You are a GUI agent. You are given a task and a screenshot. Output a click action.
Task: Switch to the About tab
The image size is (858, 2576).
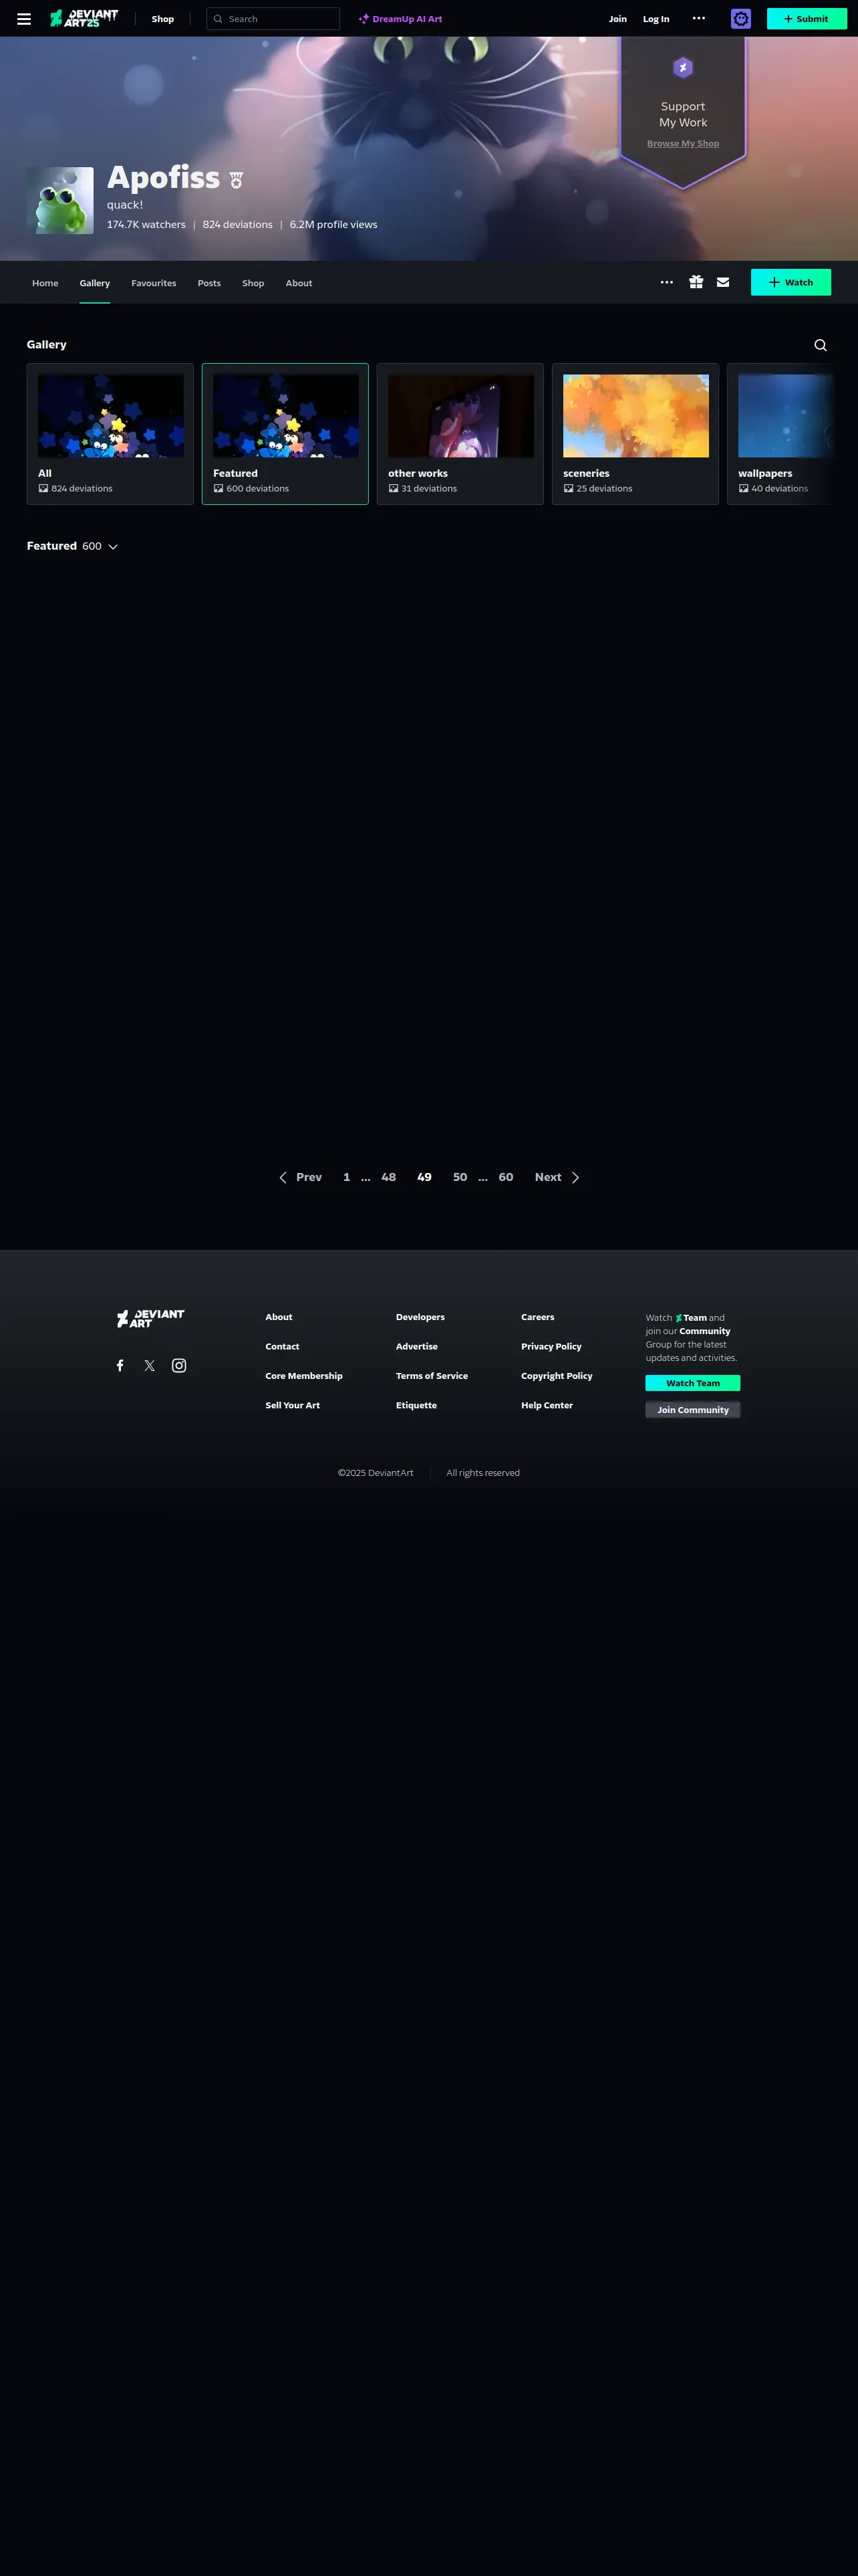tap(299, 283)
